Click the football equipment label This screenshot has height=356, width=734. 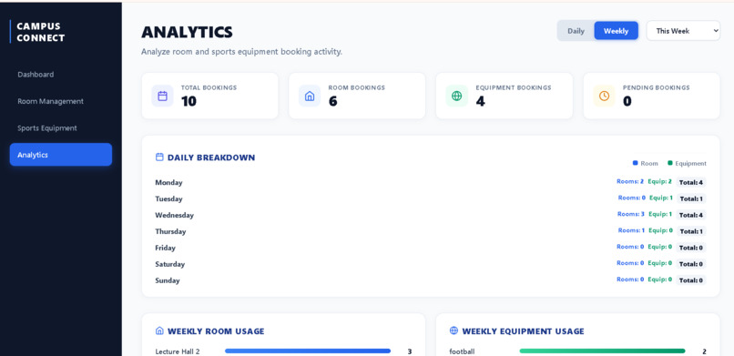point(462,351)
